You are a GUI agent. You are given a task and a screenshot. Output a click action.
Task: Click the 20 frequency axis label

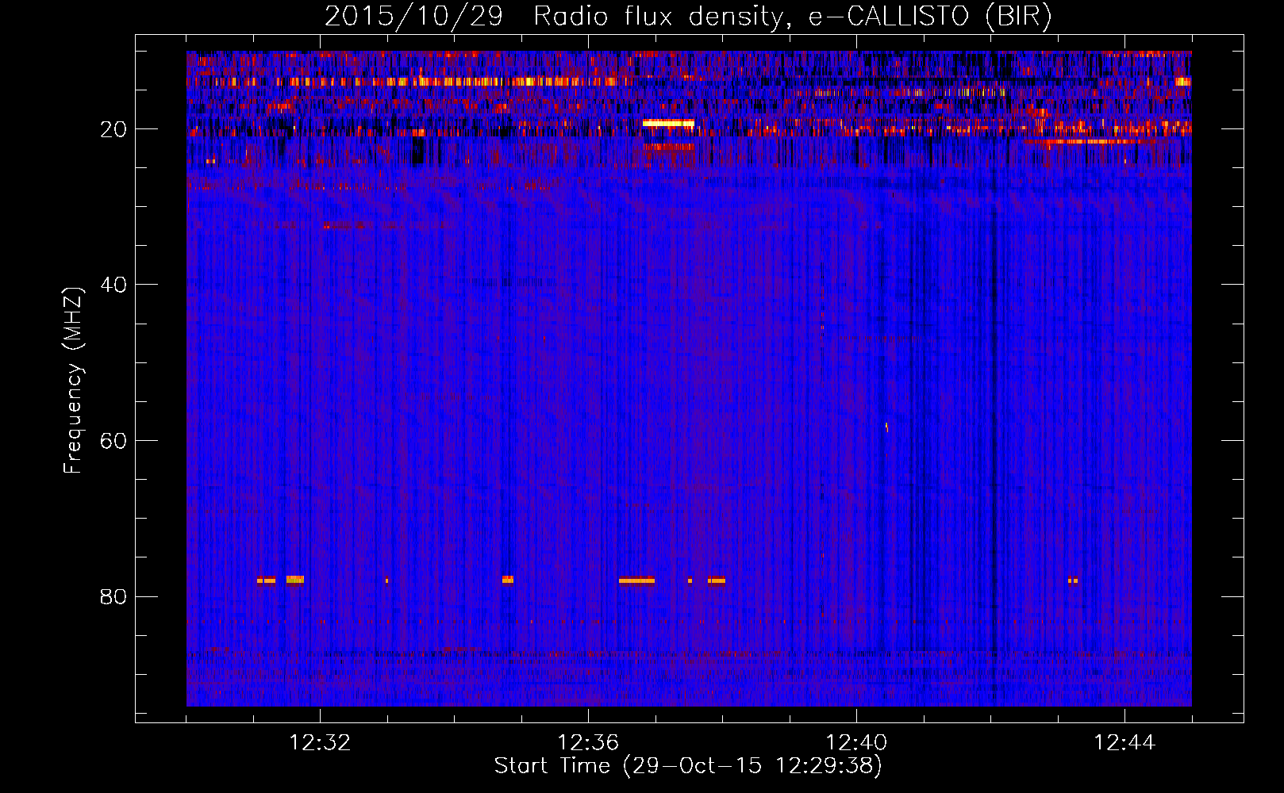(x=113, y=129)
